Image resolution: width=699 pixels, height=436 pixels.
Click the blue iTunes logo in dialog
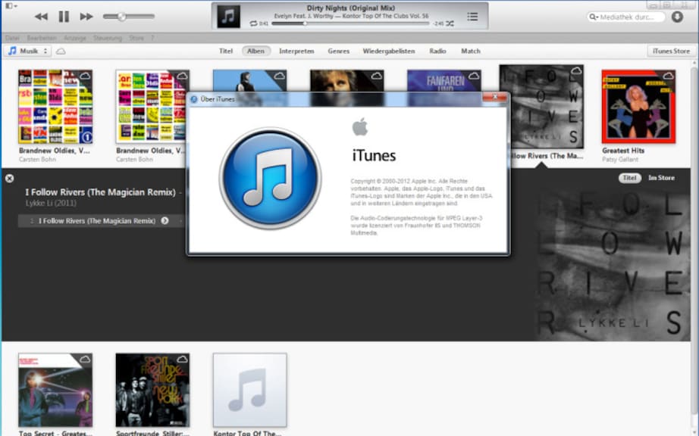point(270,179)
